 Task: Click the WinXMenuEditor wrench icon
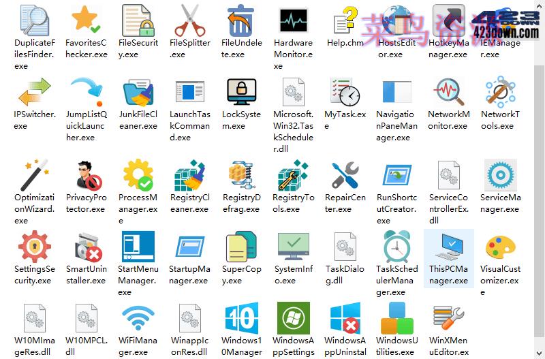[x=449, y=318]
